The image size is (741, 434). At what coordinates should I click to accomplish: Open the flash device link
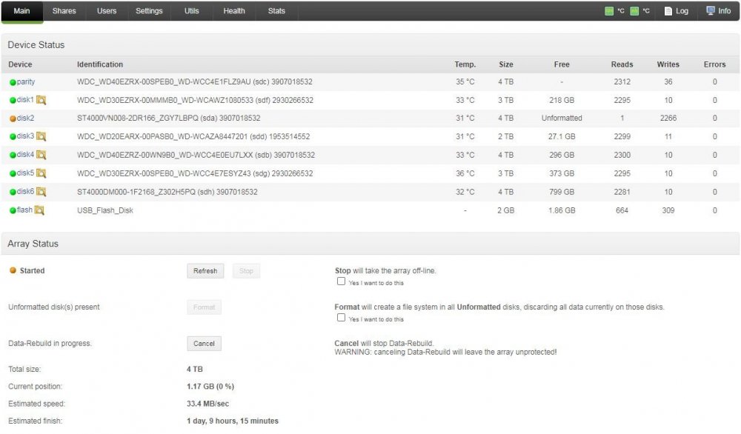(24, 210)
